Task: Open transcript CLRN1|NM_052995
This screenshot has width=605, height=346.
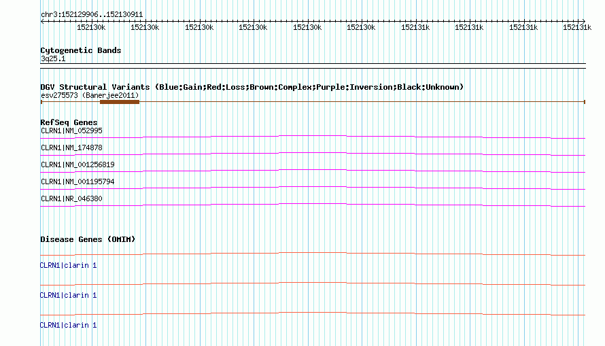Action: (71, 131)
